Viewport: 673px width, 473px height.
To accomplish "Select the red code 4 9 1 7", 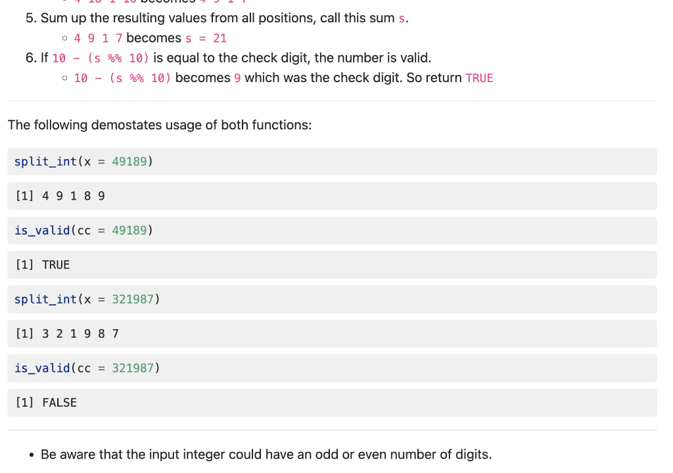I will coord(94,37).
